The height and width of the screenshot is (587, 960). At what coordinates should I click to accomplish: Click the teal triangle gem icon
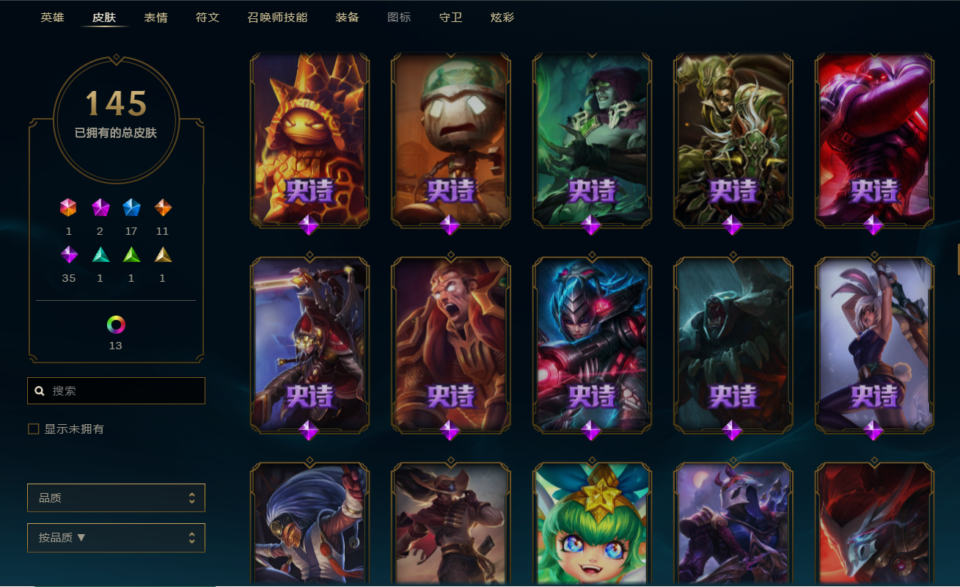point(100,255)
